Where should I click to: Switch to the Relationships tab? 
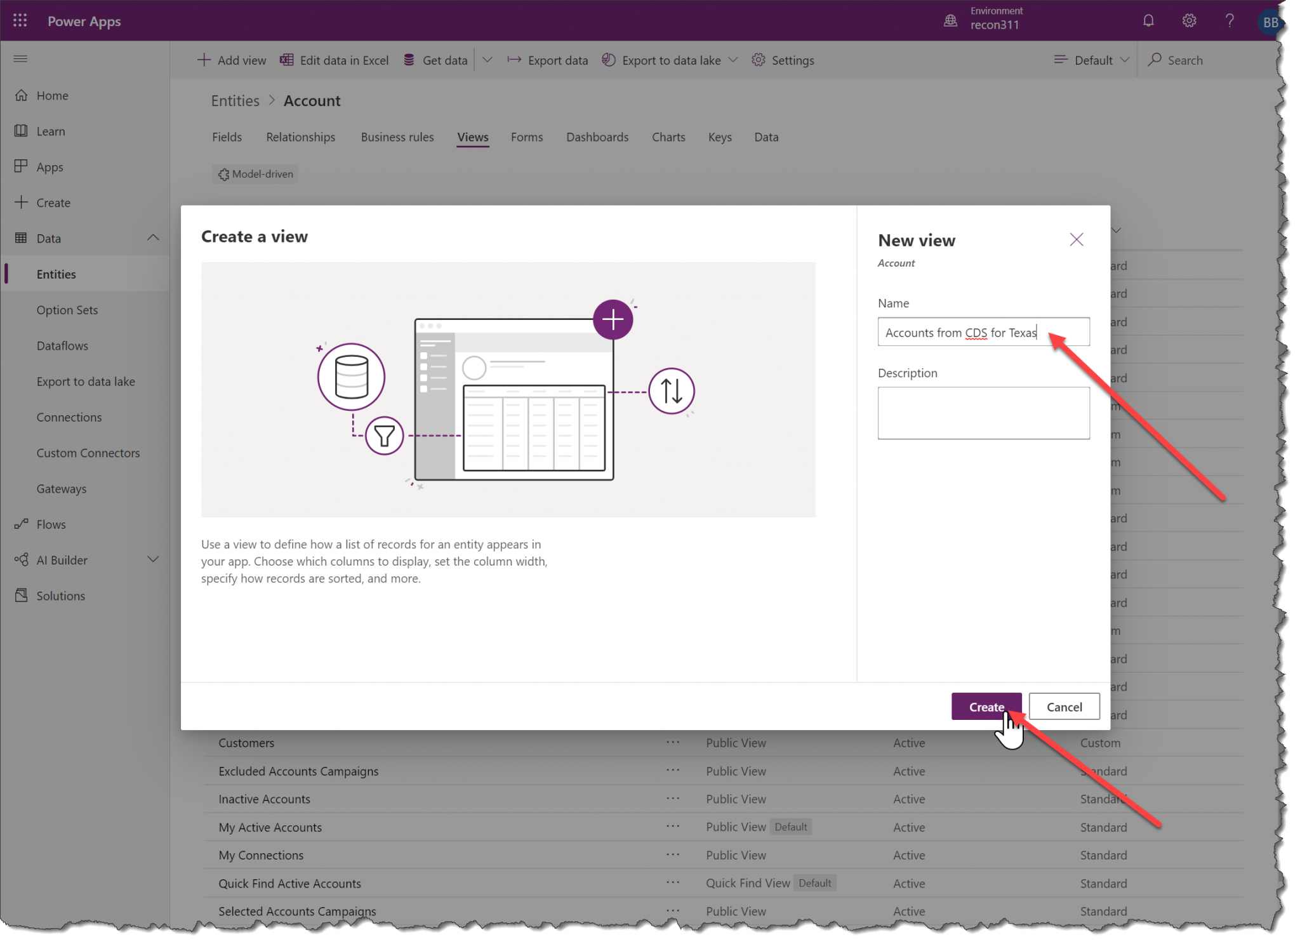coord(300,137)
